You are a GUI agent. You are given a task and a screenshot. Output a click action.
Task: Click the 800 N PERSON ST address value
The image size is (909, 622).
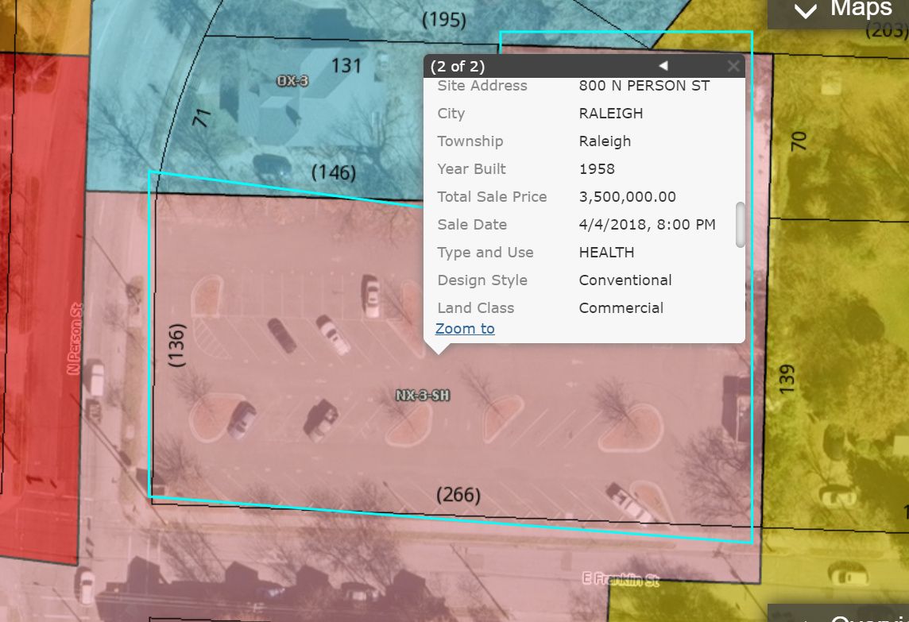pyautogui.click(x=644, y=86)
